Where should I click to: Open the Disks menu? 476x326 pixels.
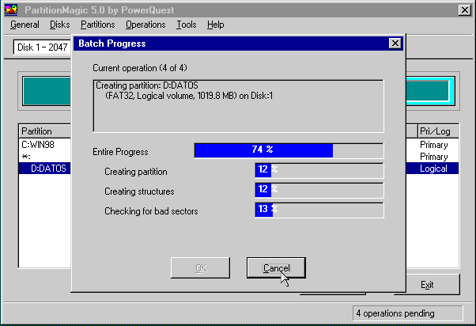point(60,25)
